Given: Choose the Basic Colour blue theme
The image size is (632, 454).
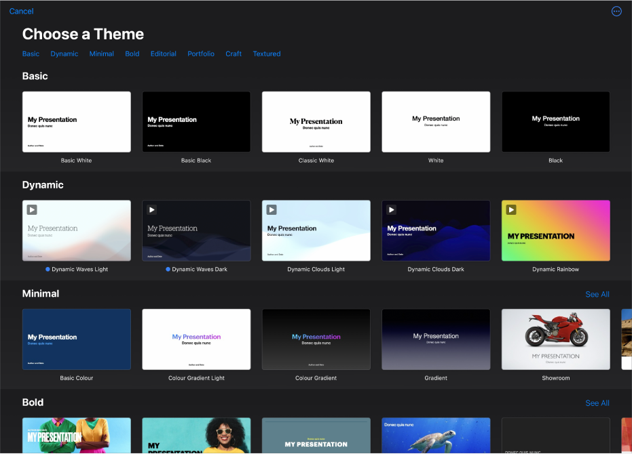Looking at the screenshot, I should tap(77, 339).
